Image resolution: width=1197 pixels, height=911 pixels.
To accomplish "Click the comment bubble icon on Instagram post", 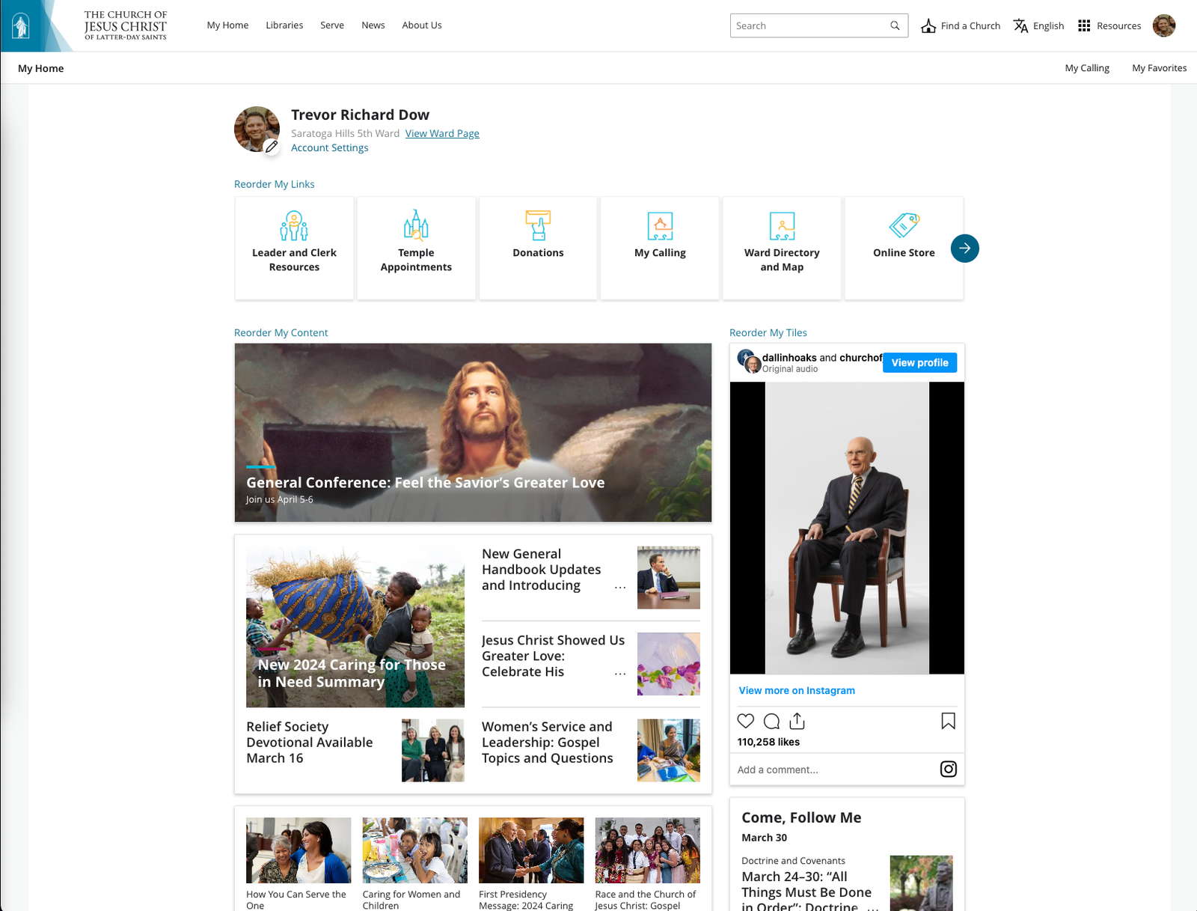I will click(772, 721).
